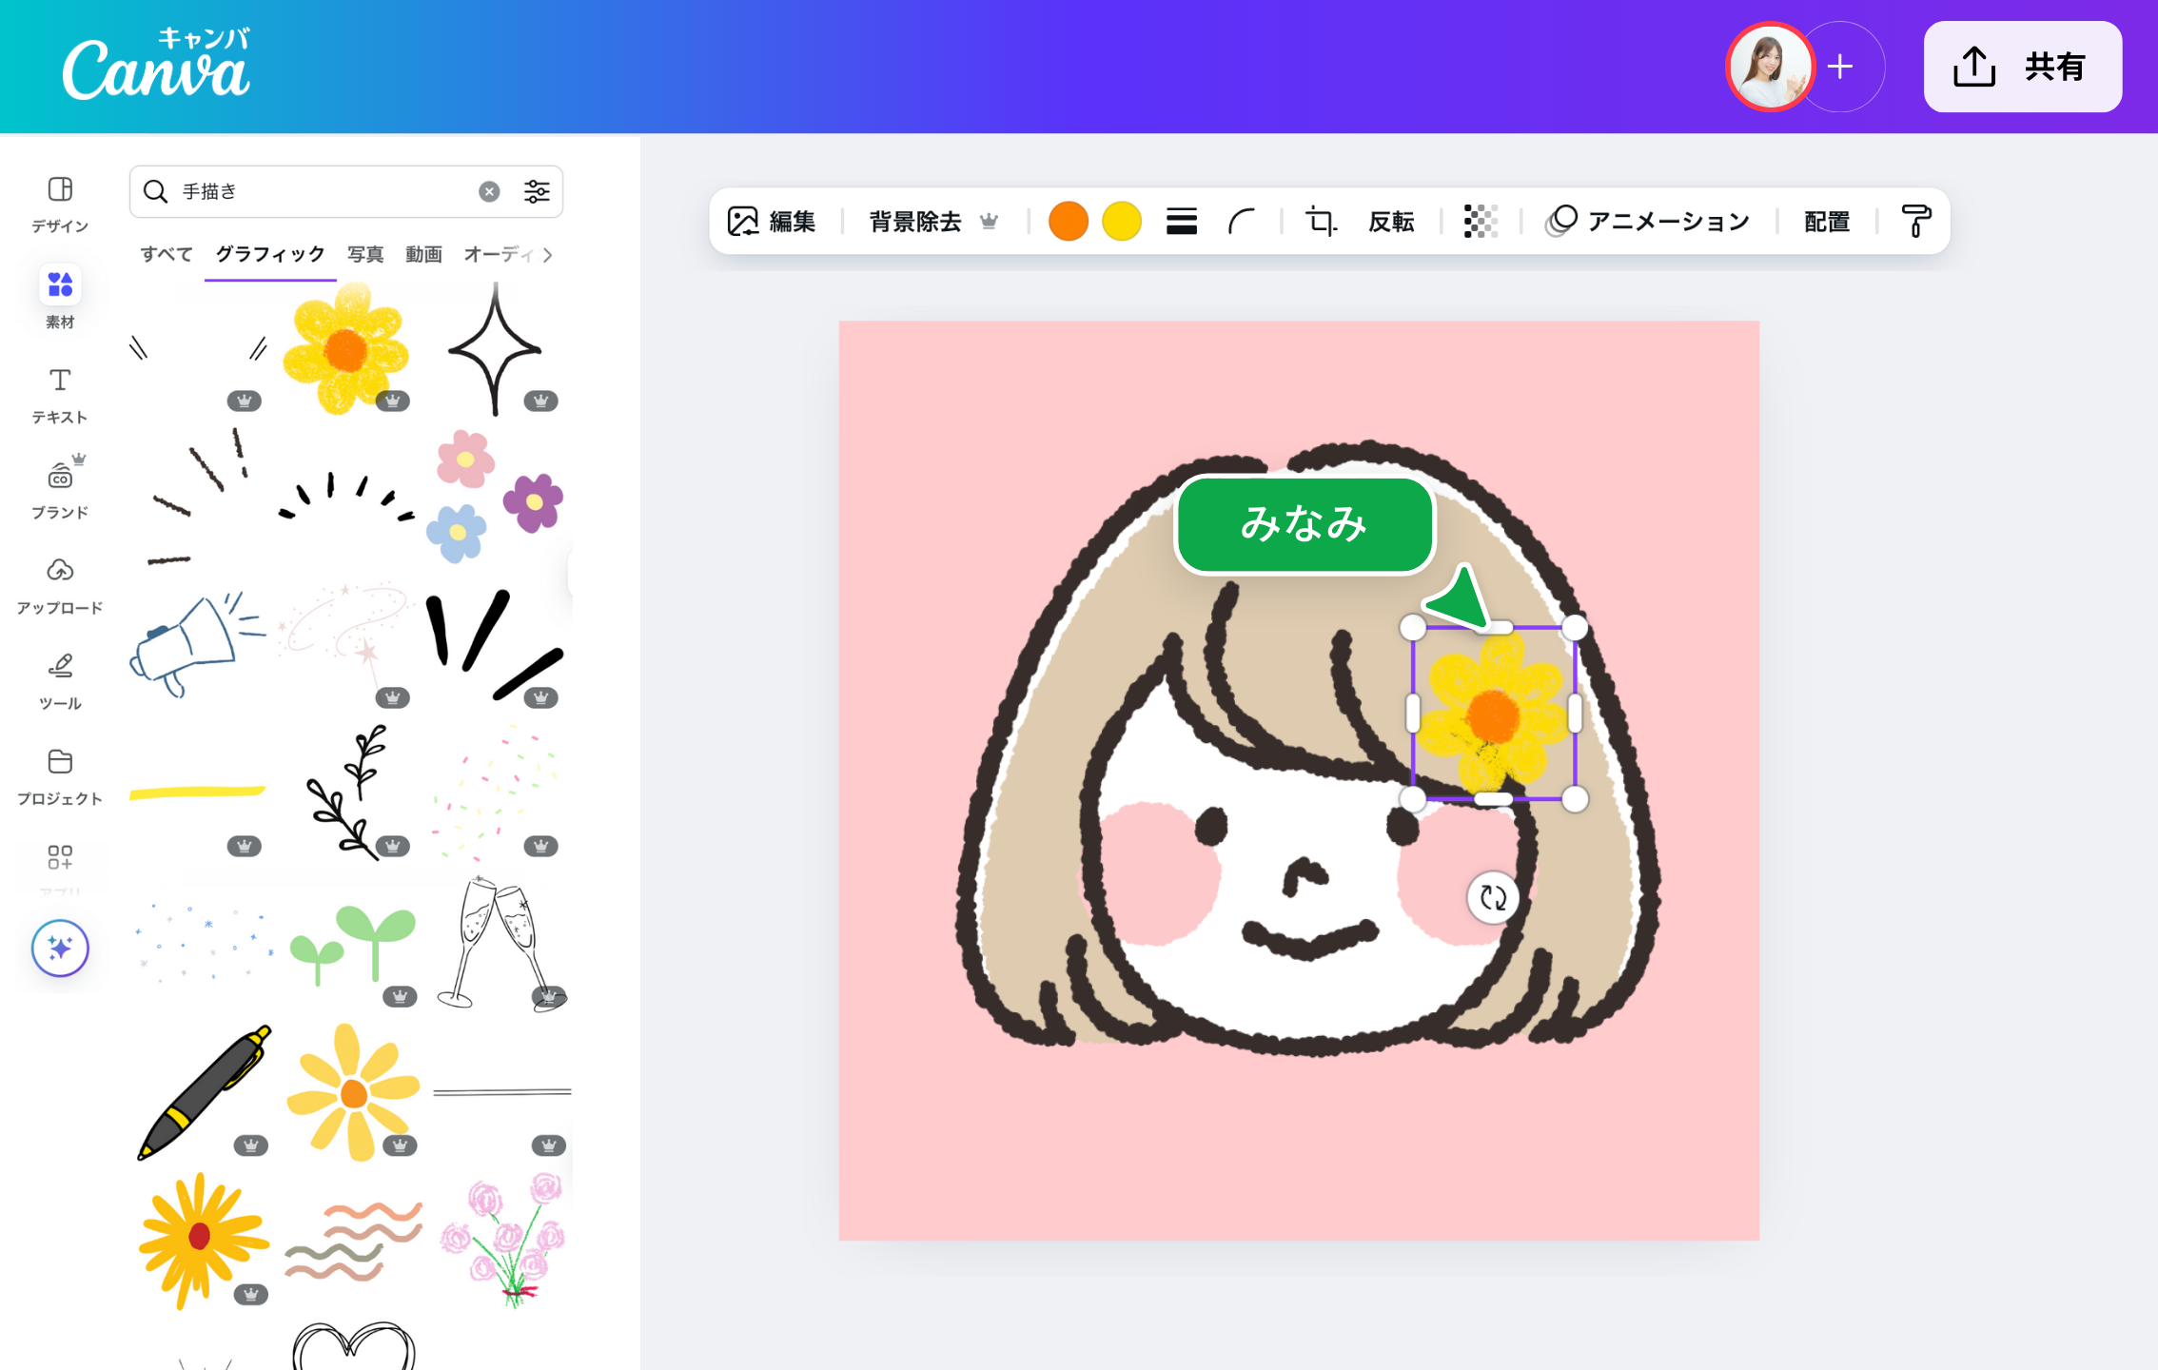2158x1370 pixels.
Task: Add the green sprouts graphic
Action: point(353,944)
